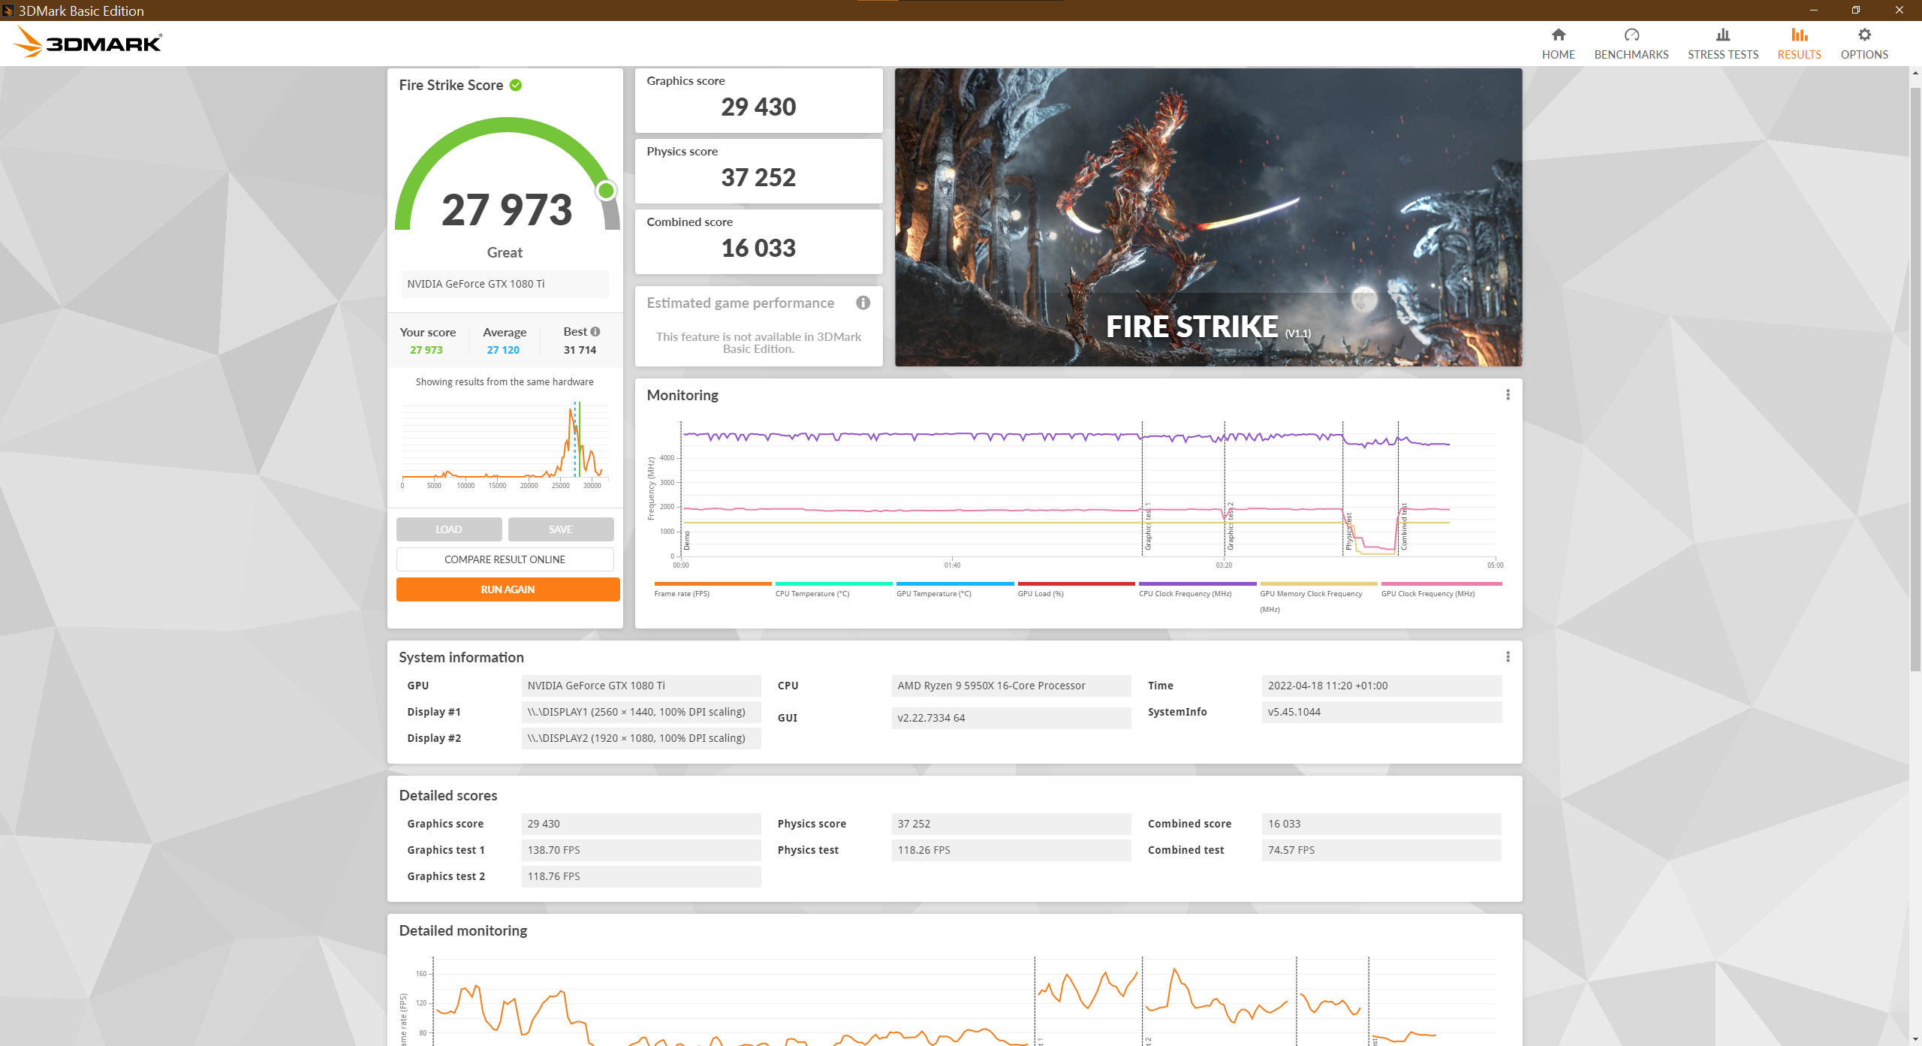The image size is (1922, 1046).
Task: Toggle the GPU Load (%) legend series
Action: (1075, 589)
